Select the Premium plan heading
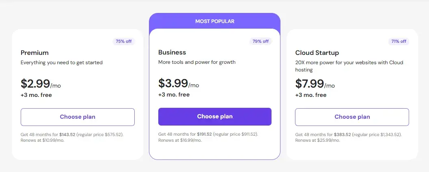This screenshot has width=429, height=172. tap(34, 52)
